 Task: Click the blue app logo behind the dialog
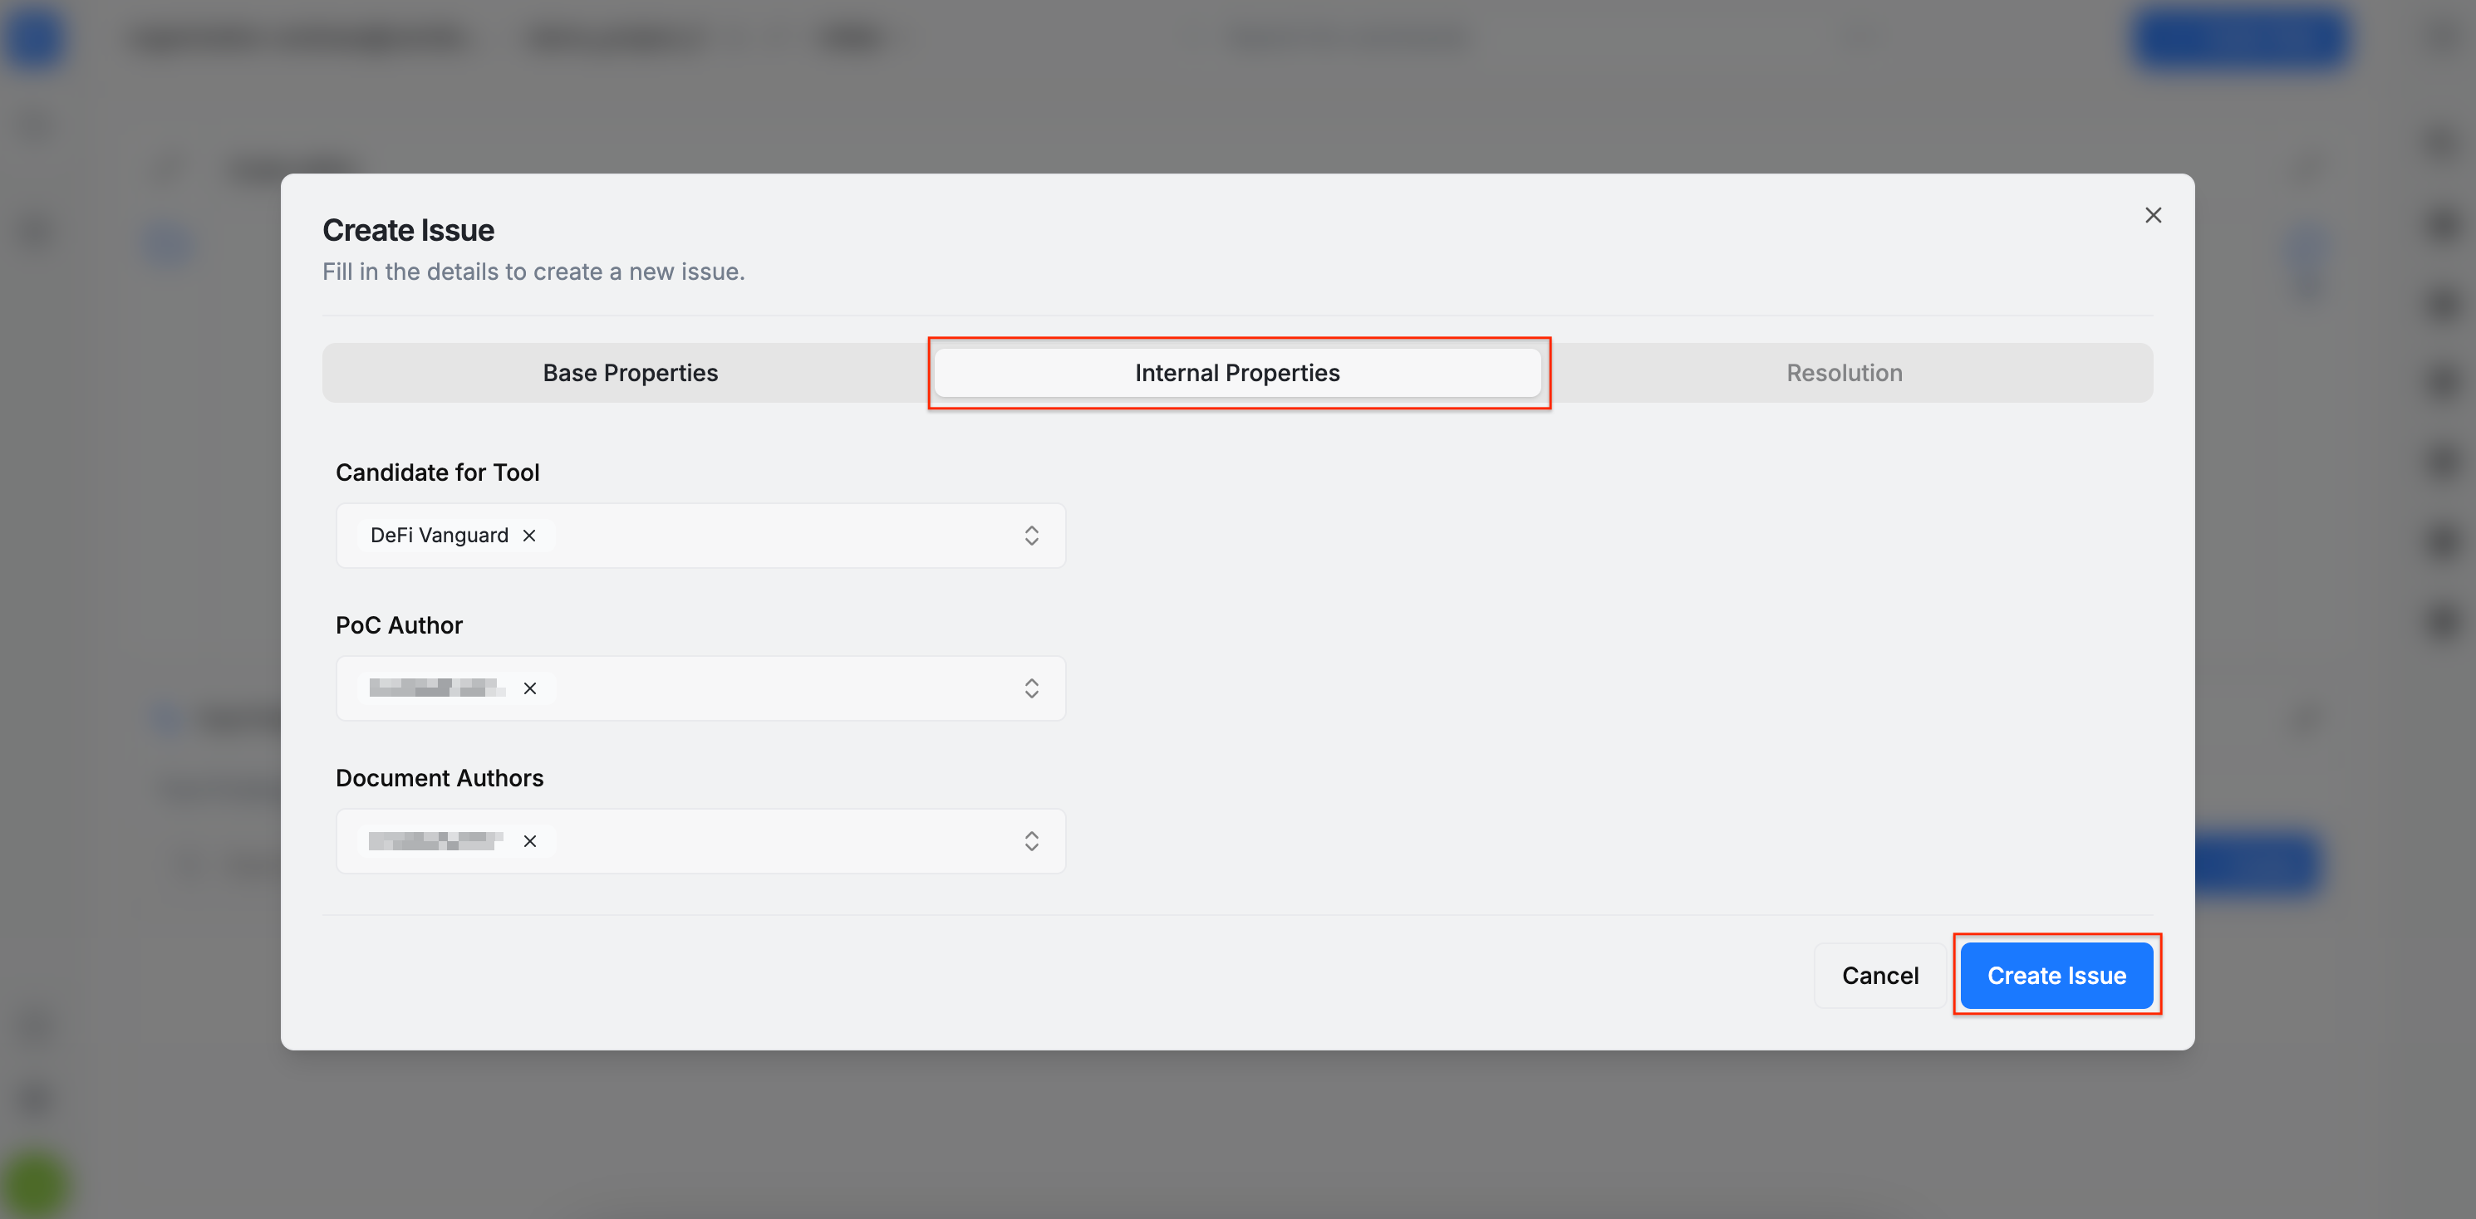(x=37, y=38)
